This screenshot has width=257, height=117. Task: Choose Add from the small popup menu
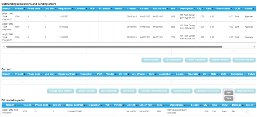point(229,93)
